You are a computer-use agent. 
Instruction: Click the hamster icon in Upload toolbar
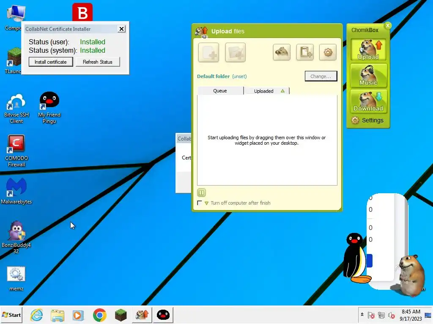(282, 52)
